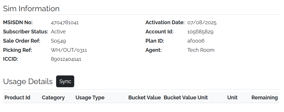Screen dimensions: 284x112
Task: Open sale order reference S0549
Action: (58, 41)
